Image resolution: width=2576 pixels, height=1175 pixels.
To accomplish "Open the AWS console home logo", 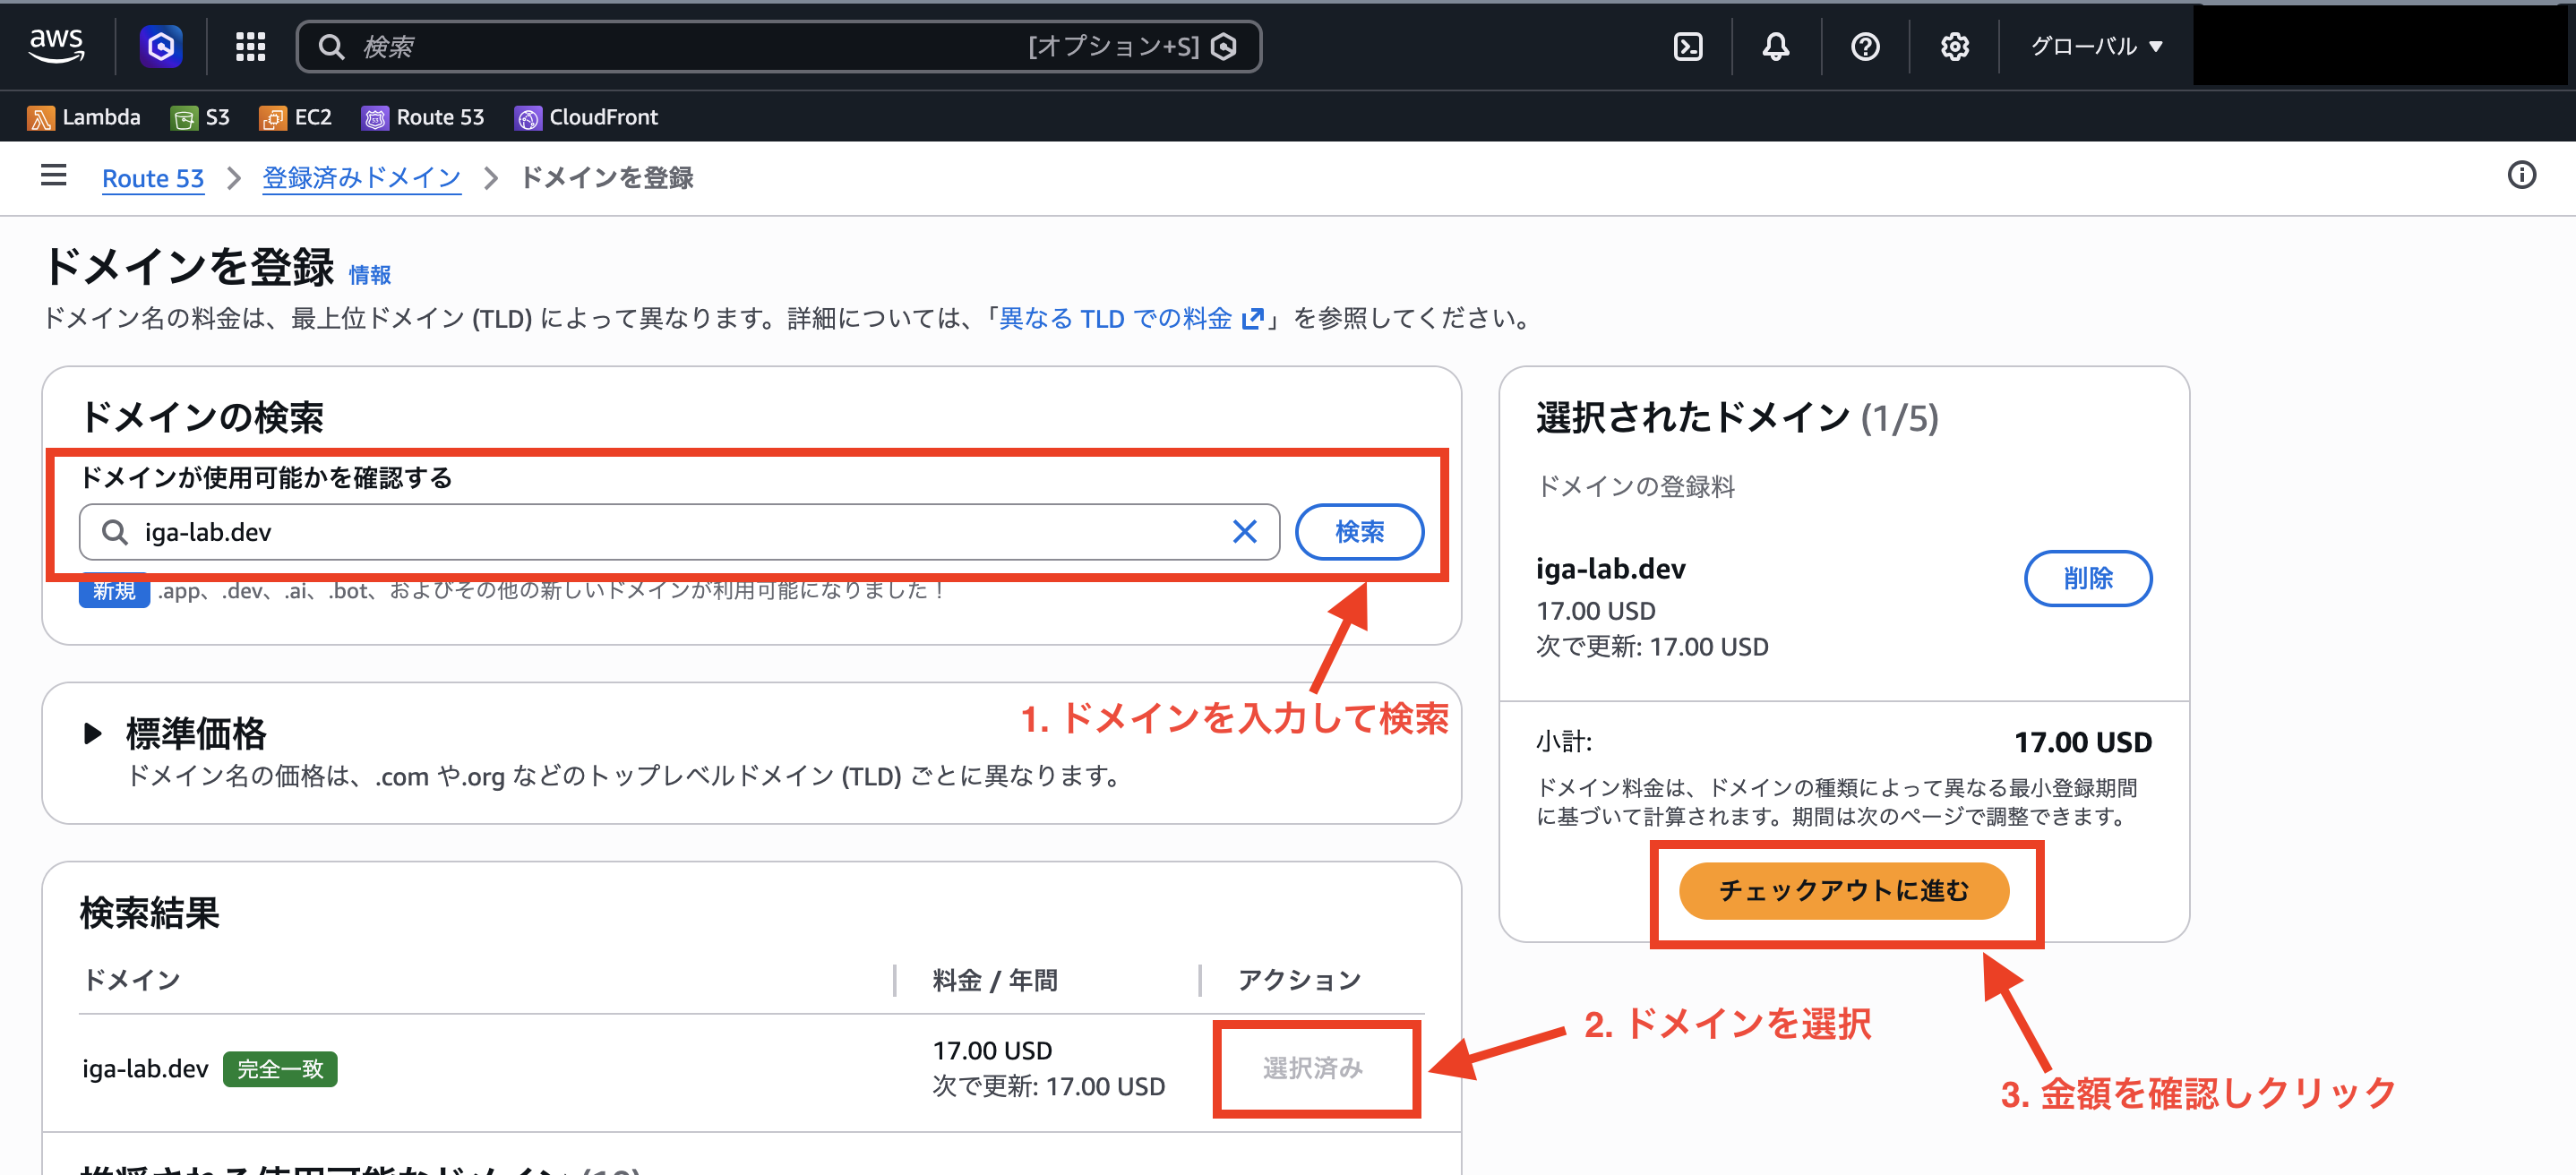I will point(57,46).
